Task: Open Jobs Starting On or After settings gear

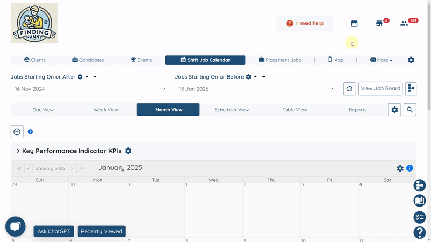Action: (80, 77)
